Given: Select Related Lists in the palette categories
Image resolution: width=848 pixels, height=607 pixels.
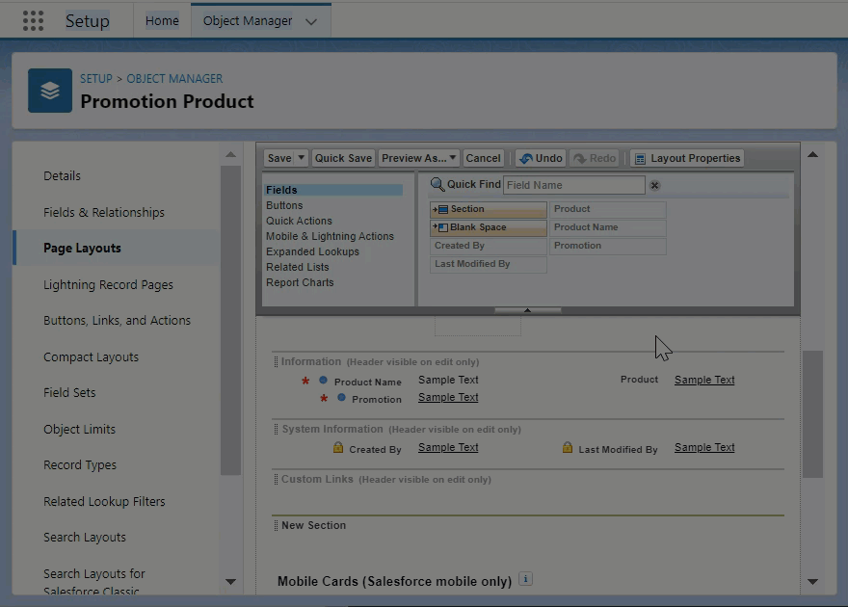Looking at the screenshot, I should [x=298, y=267].
